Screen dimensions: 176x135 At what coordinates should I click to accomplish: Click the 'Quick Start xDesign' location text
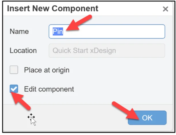[84, 51]
